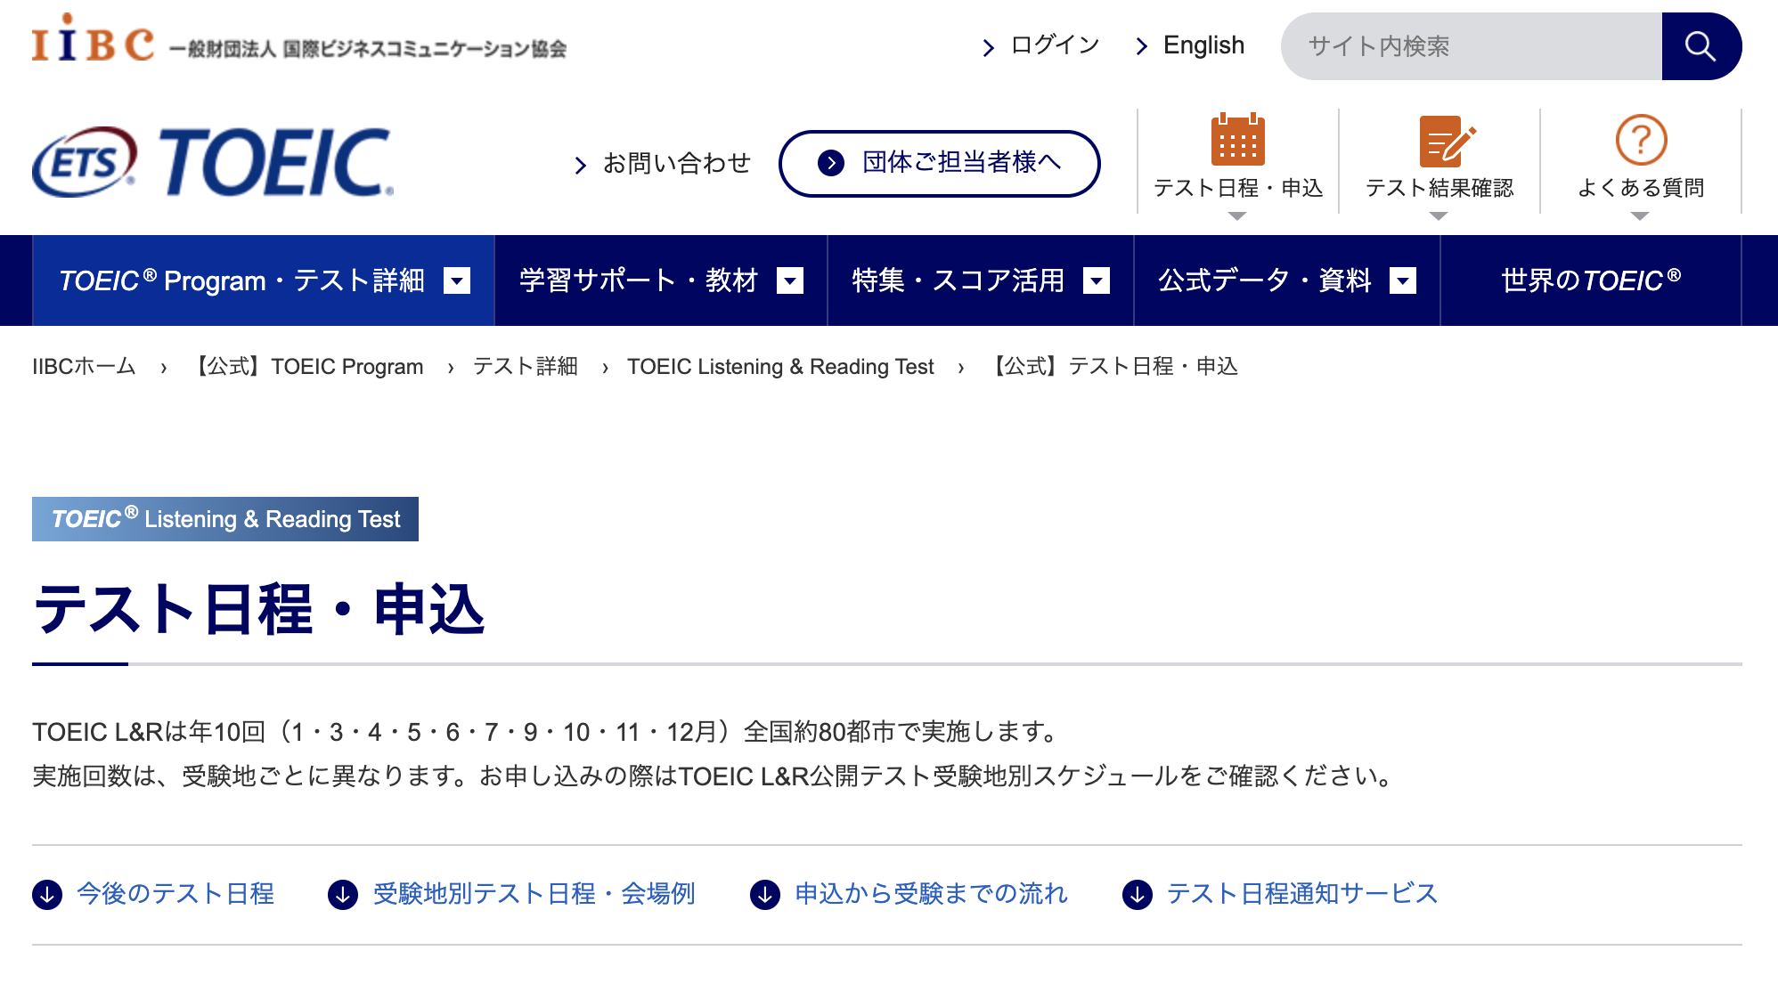1778x983 pixels.
Task: Open the 世界のTOEIC menu item
Action: tap(1591, 280)
